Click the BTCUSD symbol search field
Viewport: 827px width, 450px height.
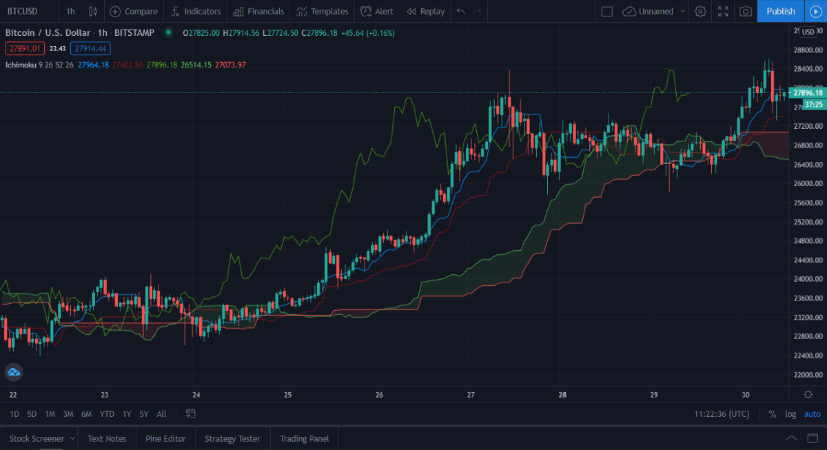(x=28, y=11)
